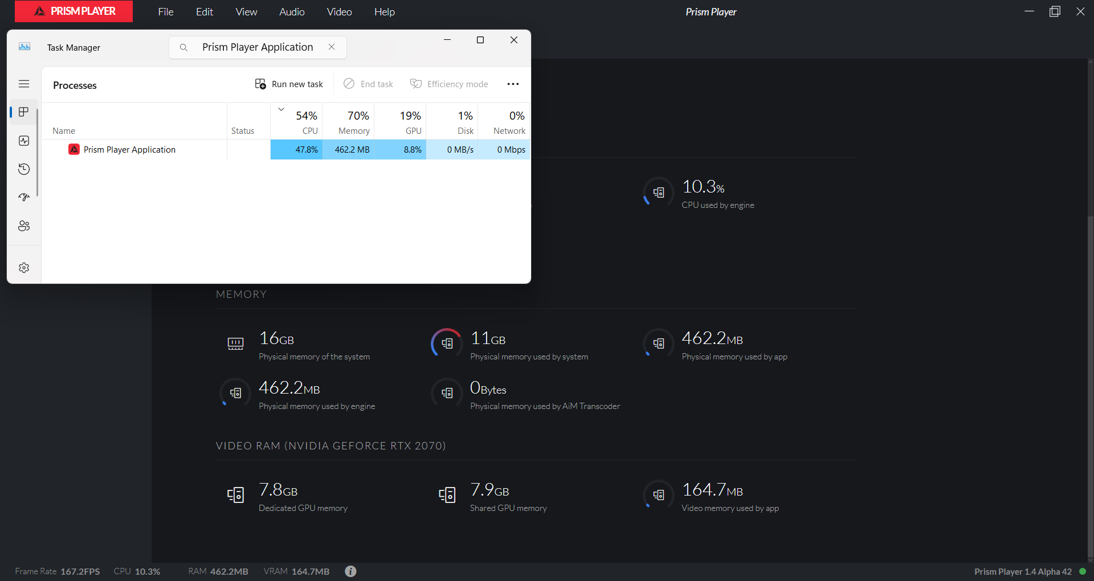Select the Prism Player Application process row
Image resolution: width=1094 pixels, height=581 pixels.
[x=286, y=150]
